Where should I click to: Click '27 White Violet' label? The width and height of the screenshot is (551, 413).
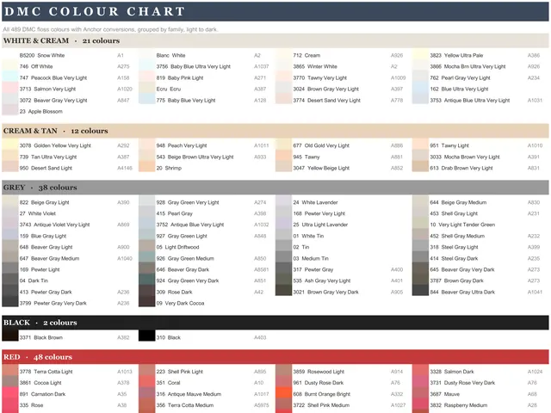click(x=38, y=213)
